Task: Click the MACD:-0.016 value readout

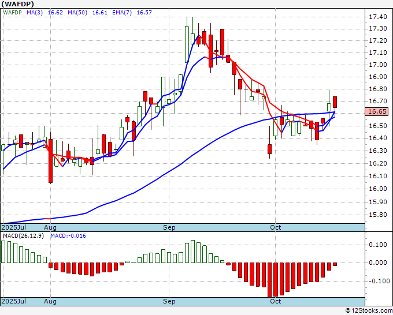Action: 68,236
